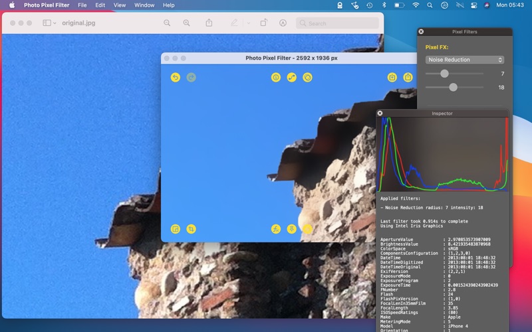Image resolution: width=532 pixels, height=332 pixels.
Task: Open Spotlight search in the menu bar
Action: coord(430,5)
